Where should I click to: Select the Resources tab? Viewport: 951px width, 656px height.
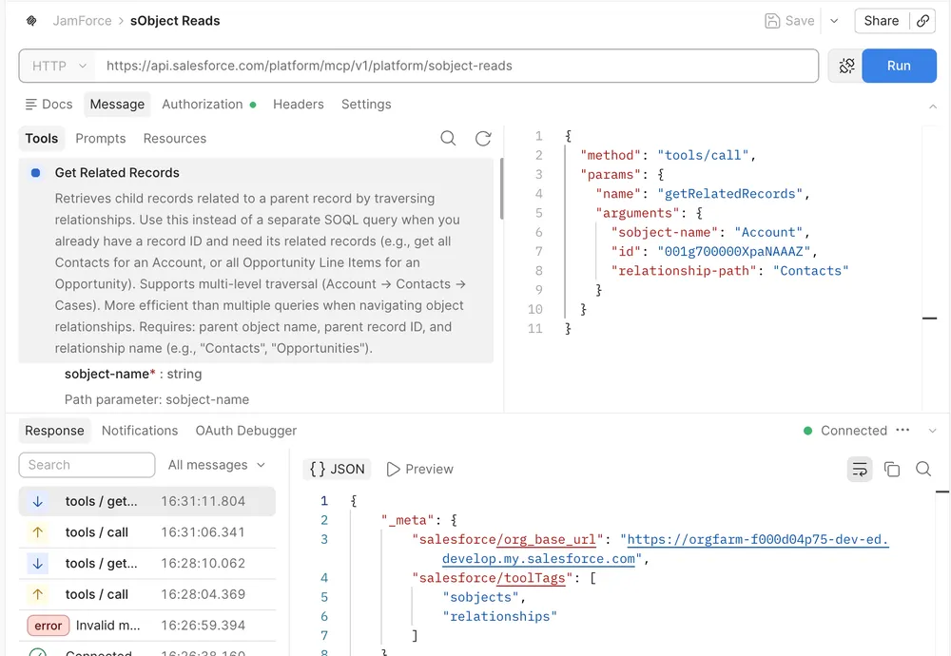(175, 138)
